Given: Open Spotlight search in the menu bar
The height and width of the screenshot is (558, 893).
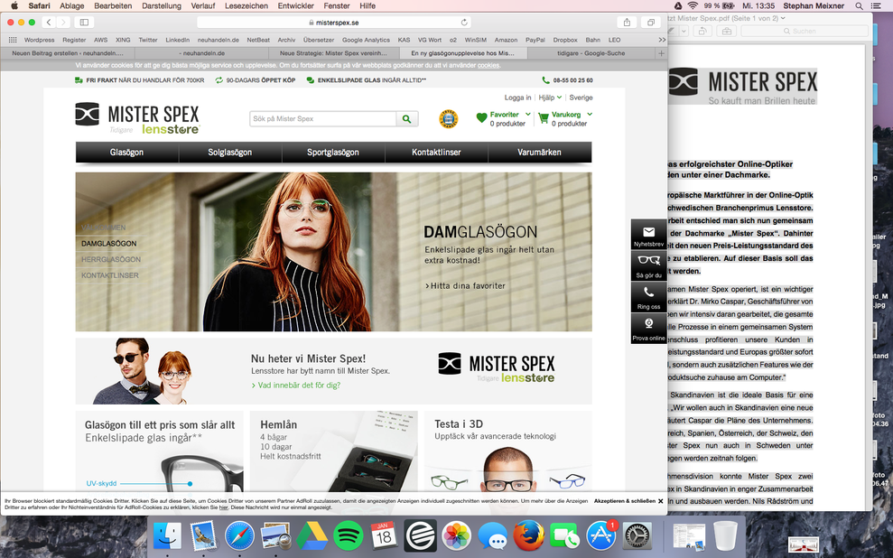Looking at the screenshot, I should tap(859, 5).
